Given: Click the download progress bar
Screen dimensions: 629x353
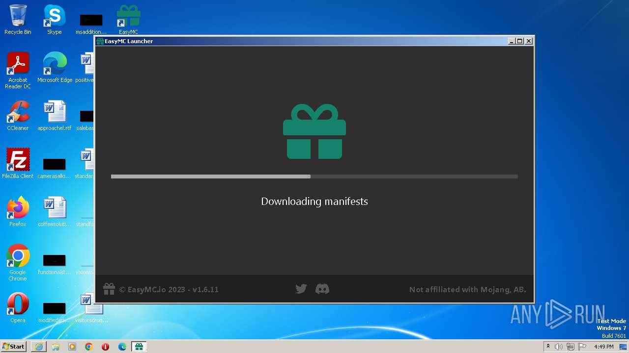Looking at the screenshot, I should tap(314, 176).
